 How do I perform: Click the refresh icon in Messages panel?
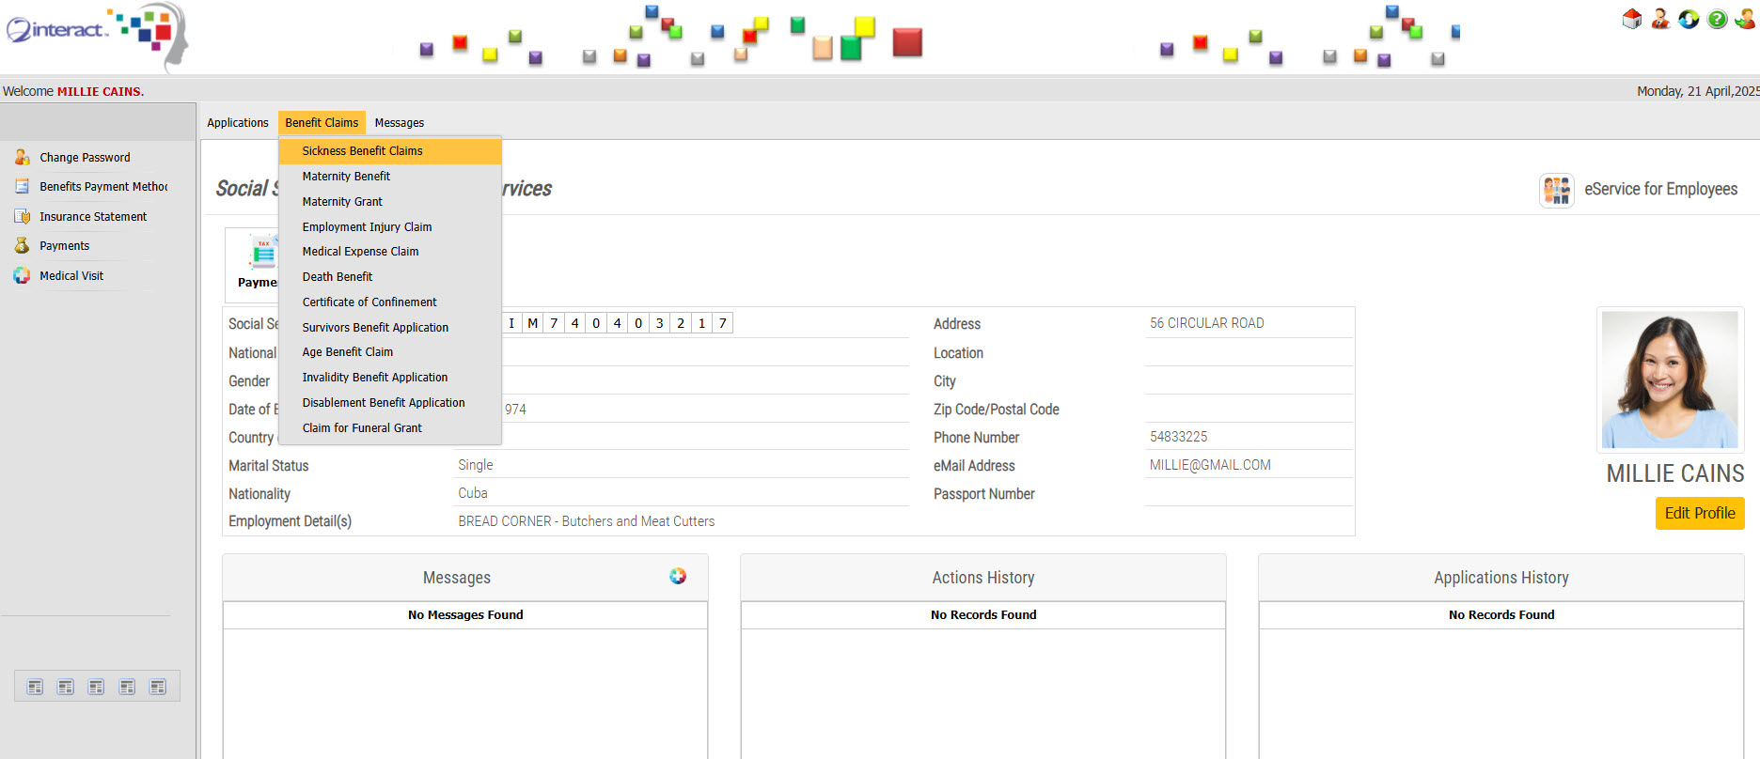678,576
